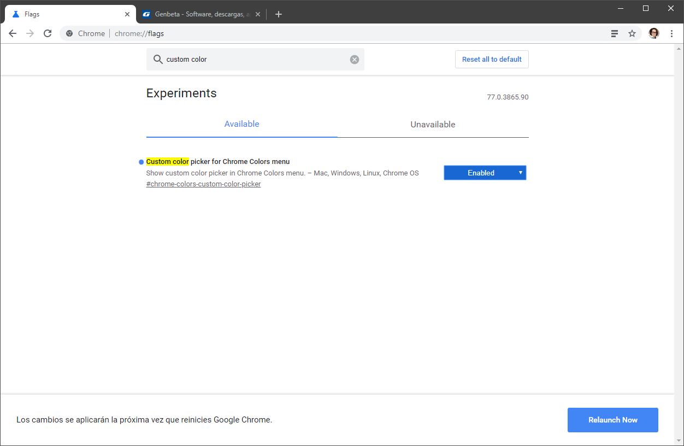Go back using the back arrow icon
The height and width of the screenshot is (446, 684).
click(13, 33)
